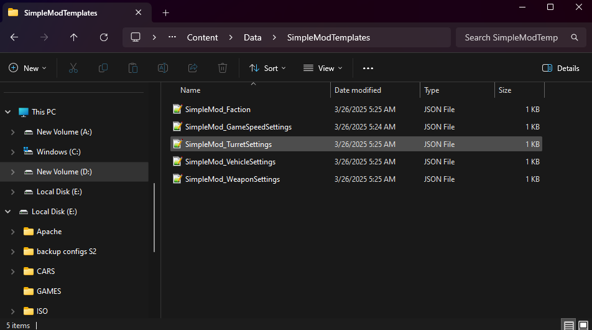Open the View dropdown menu
Viewport: 592px width, 330px height.
pyautogui.click(x=323, y=68)
